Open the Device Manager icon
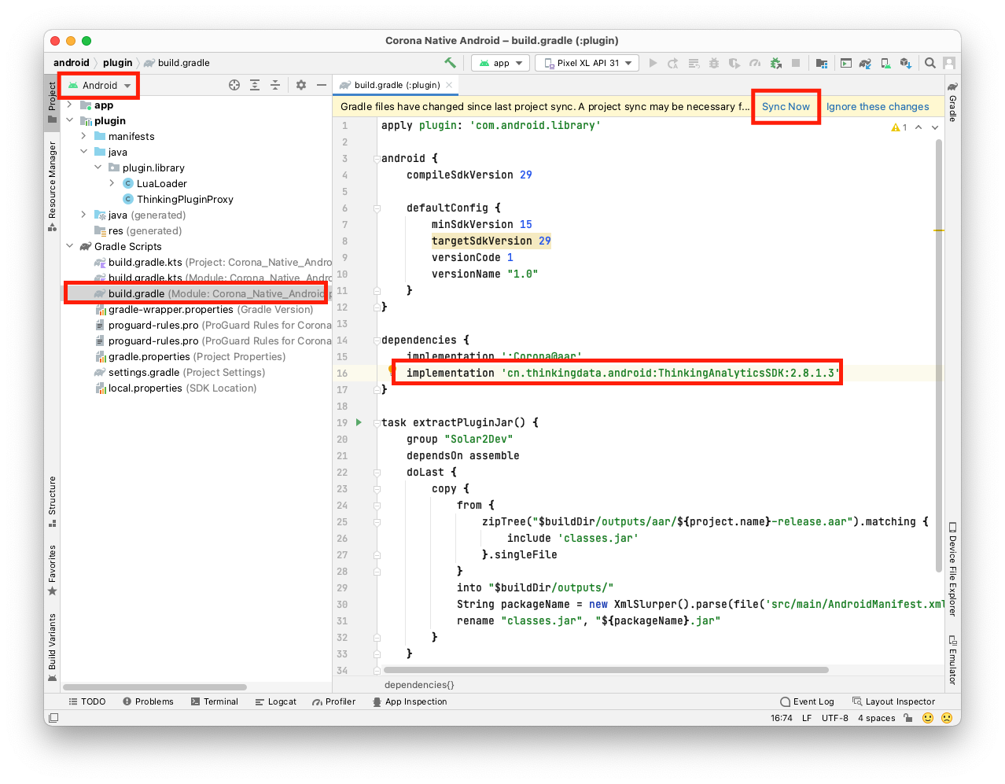This screenshot has height=784, width=1005. pos(885,63)
